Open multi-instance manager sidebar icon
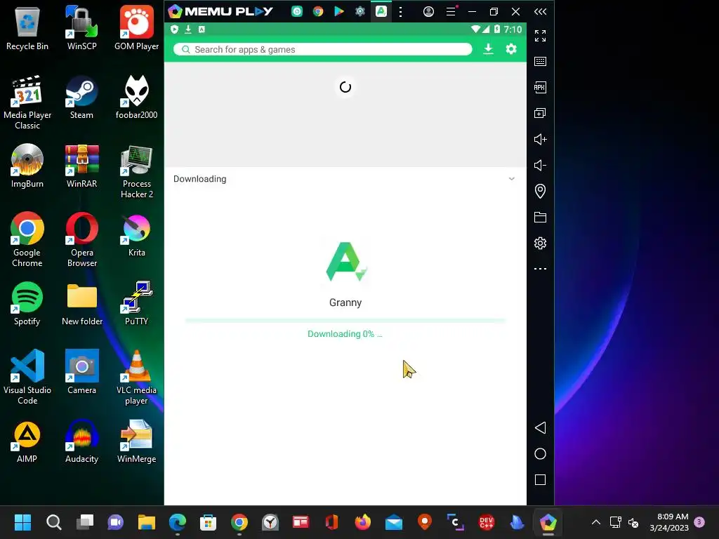Image resolution: width=719 pixels, height=539 pixels. (x=540, y=113)
